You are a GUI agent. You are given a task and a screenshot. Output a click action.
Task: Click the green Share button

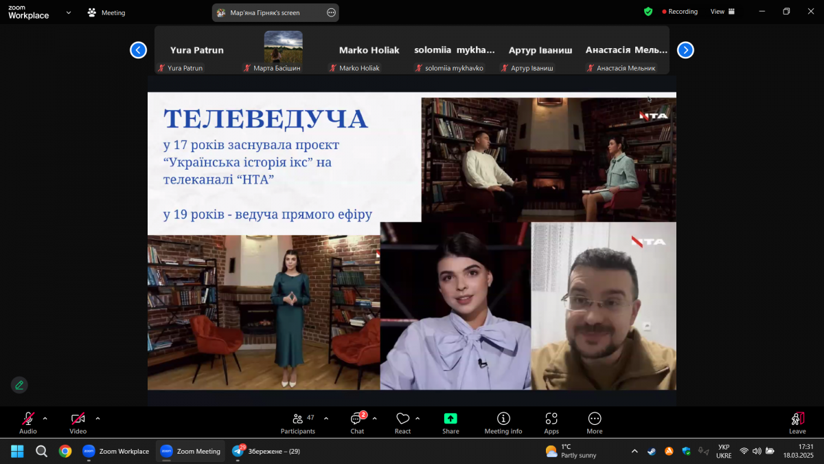point(450,423)
